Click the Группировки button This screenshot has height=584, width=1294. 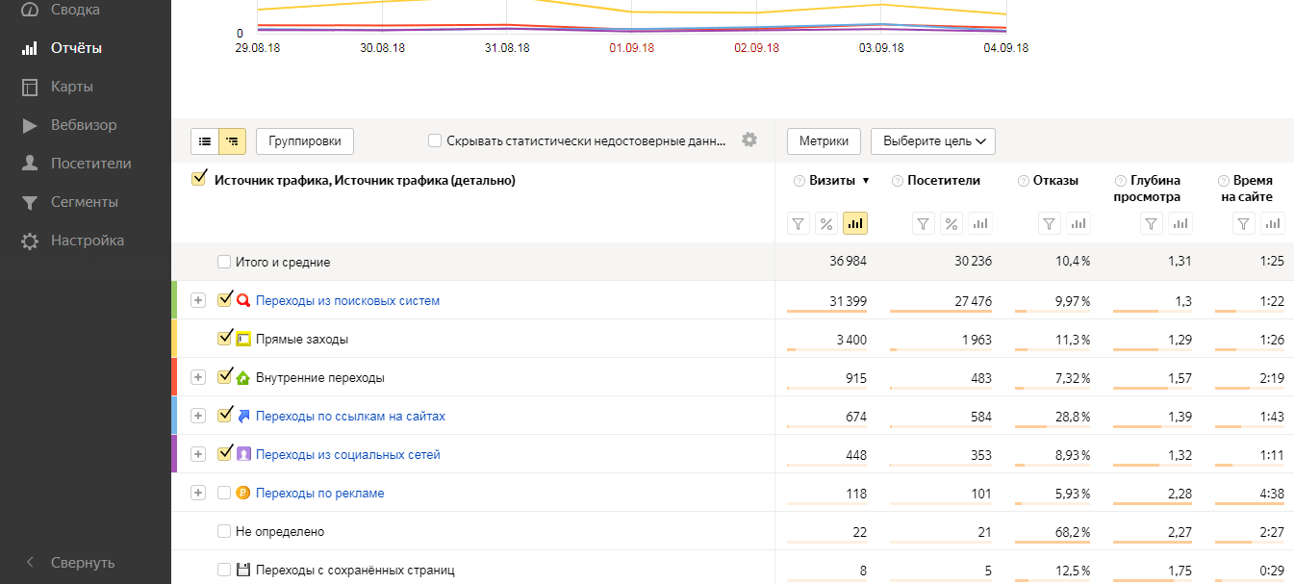[305, 141]
